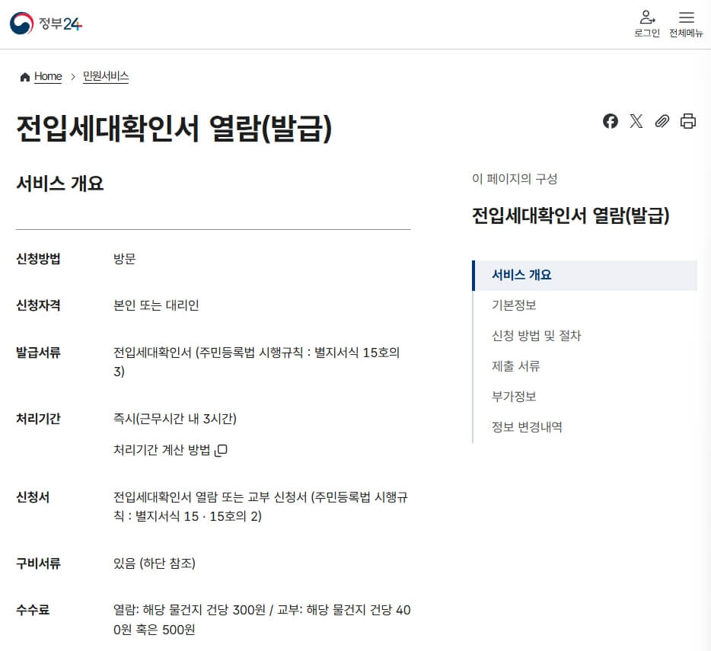711x651 pixels.
Task: Open 처리기간 계산 방법 popup icon
Action: click(x=218, y=450)
